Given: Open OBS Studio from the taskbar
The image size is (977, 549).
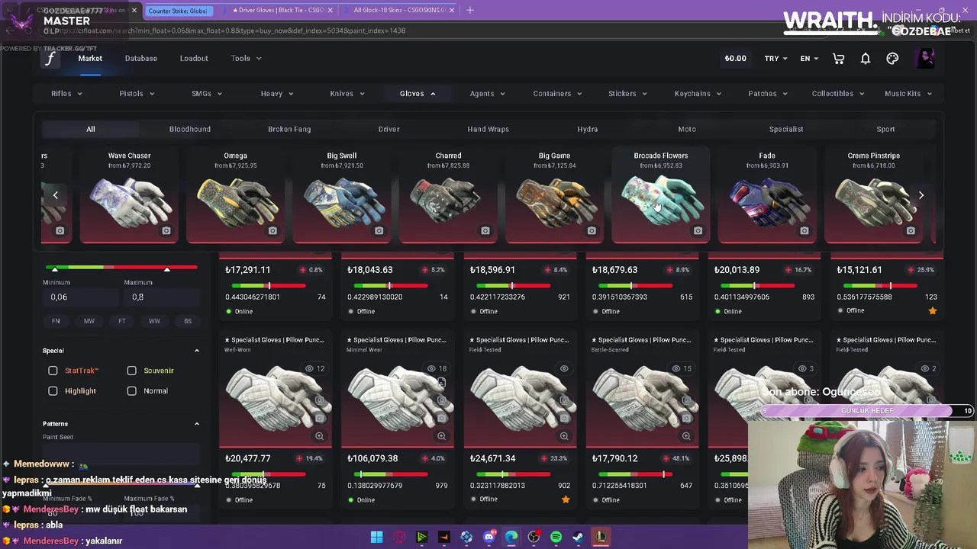Looking at the screenshot, I should click(x=534, y=538).
